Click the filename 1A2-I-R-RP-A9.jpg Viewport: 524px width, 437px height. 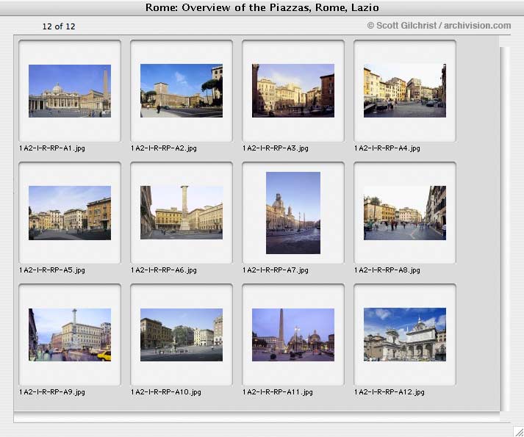tap(52, 392)
